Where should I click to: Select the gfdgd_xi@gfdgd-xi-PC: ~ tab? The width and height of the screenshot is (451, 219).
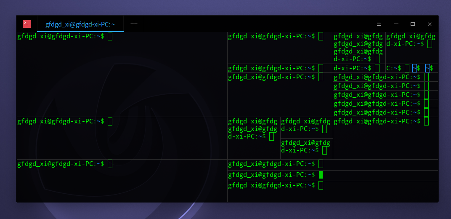[80, 24]
